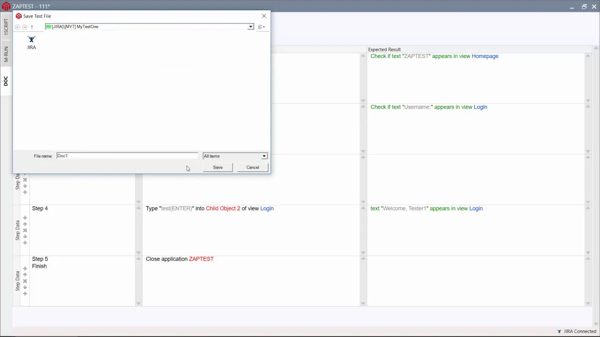Cancel the Save Test File dialog
This screenshot has width=600, height=337.
click(x=253, y=167)
